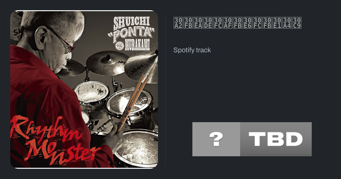
Task: Open the Rhythm Monster album cover
Action: pos(84,89)
